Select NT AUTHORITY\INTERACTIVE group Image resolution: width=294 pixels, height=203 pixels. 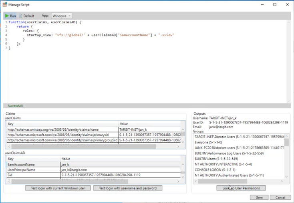click(x=223, y=164)
